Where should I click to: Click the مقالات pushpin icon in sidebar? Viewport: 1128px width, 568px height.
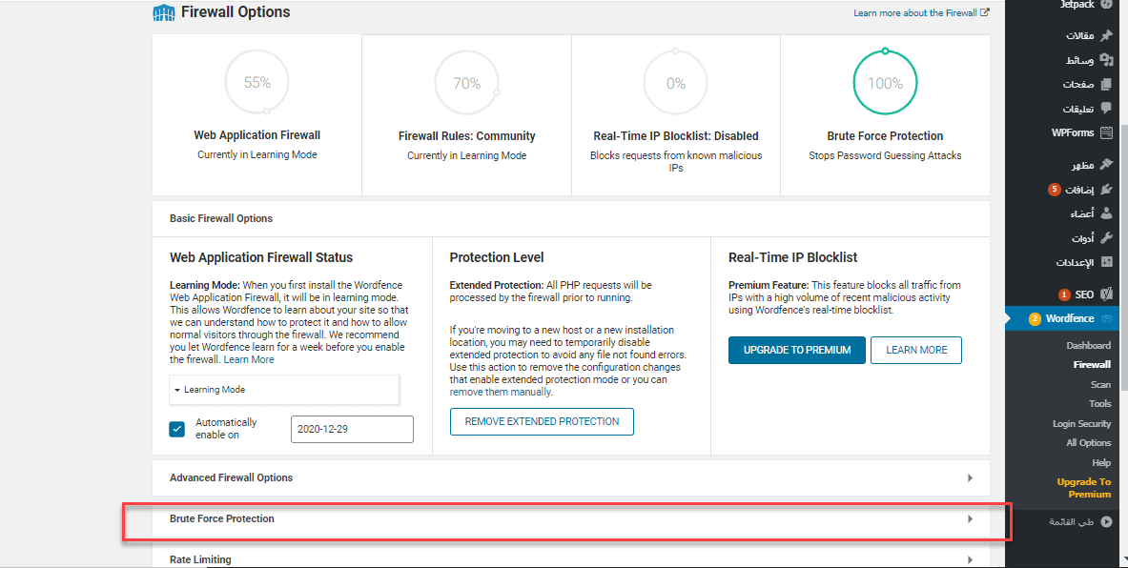click(x=1106, y=35)
